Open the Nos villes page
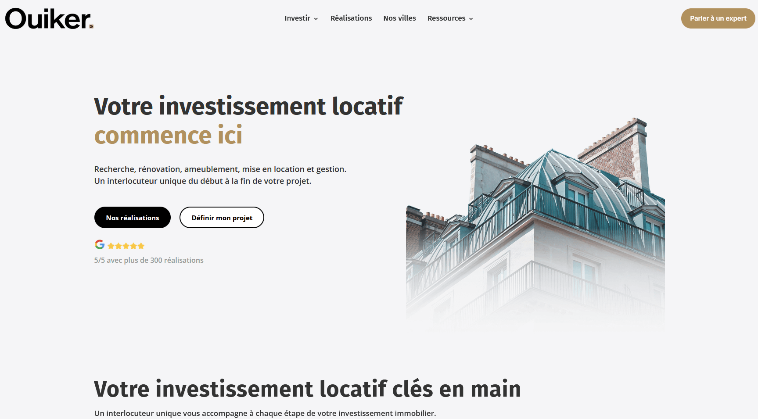The height and width of the screenshot is (419, 758). 400,18
